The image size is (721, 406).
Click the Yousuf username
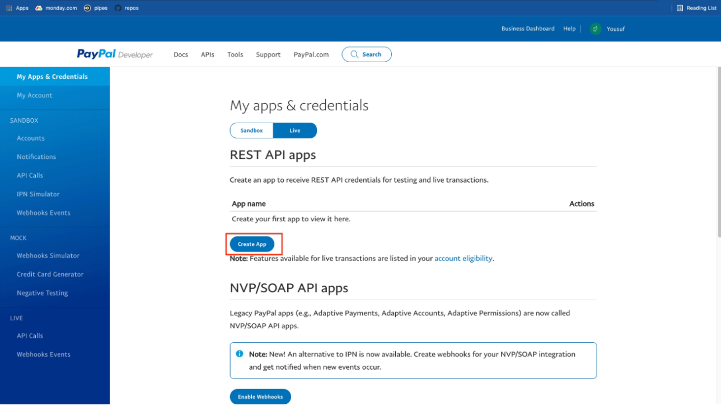click(616, 29)
